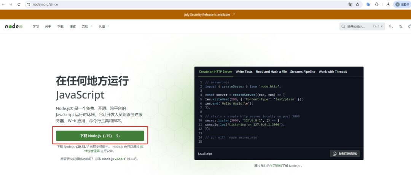This screenshot has height=175, width=411.
Task: Open the 软件包管理器 link
Action: pos(92,151)
